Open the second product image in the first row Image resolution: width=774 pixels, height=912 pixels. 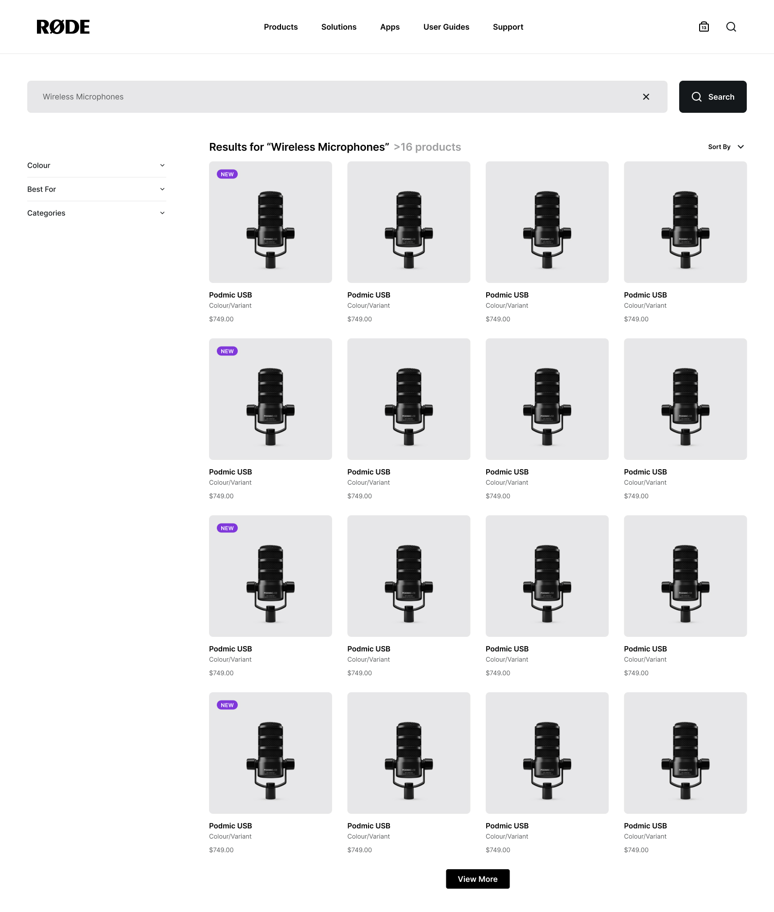coord(409,222)
